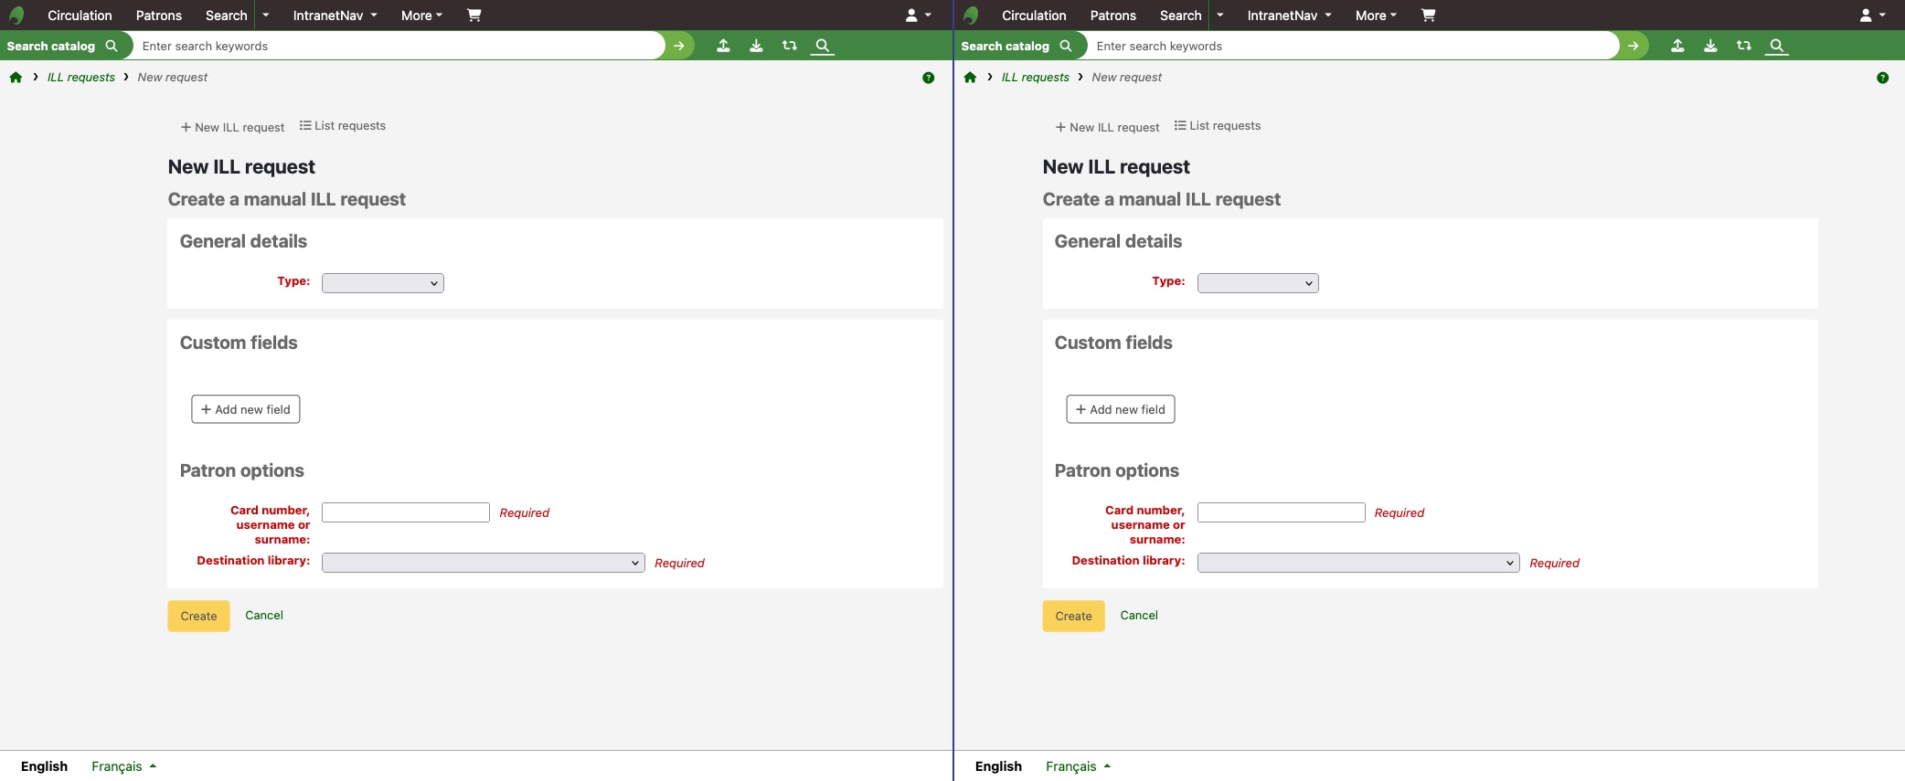Open the More menu in right window

pyautogui.click(x=1375, y=16)
